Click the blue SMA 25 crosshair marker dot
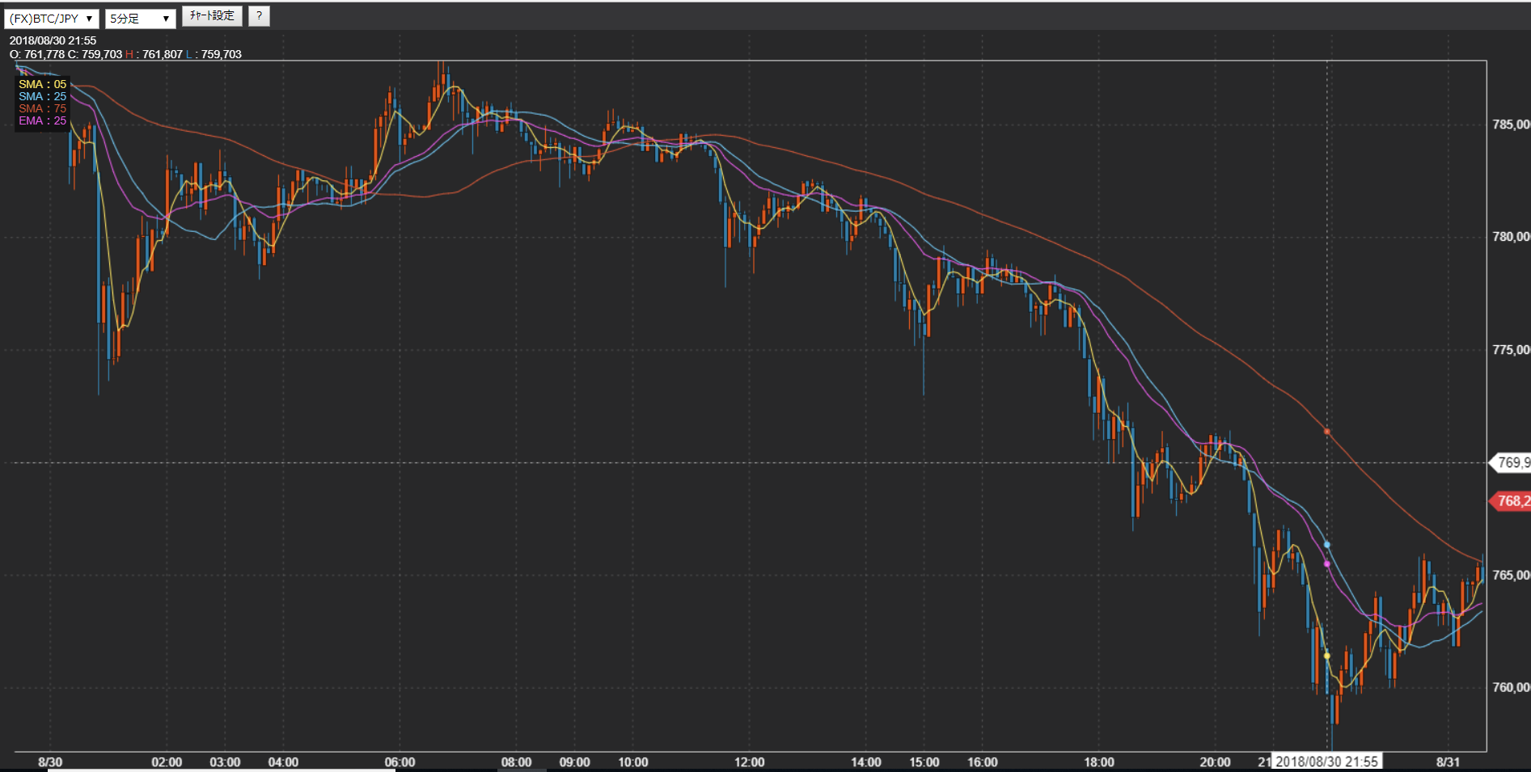The image size is (1531, 772). [1327, 545]
